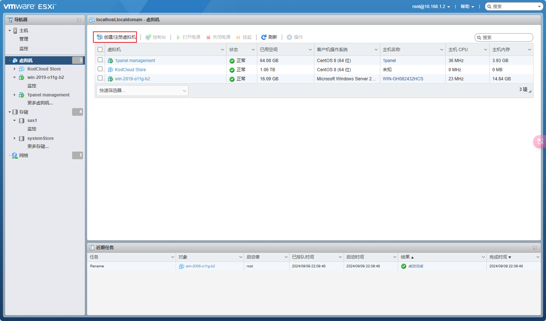
Task: Open the 主机 CPU column header menu
Action: pyautogui.click(x=486, y=50)
